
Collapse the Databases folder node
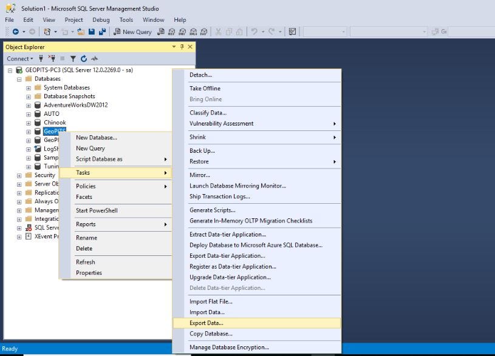(x=19, y=79)
